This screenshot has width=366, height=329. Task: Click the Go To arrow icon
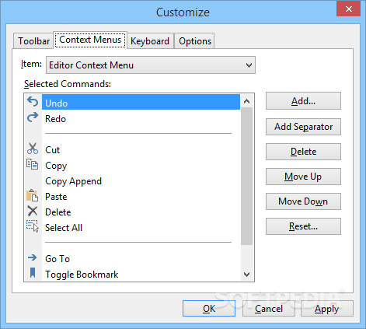(x=33, y=257)
